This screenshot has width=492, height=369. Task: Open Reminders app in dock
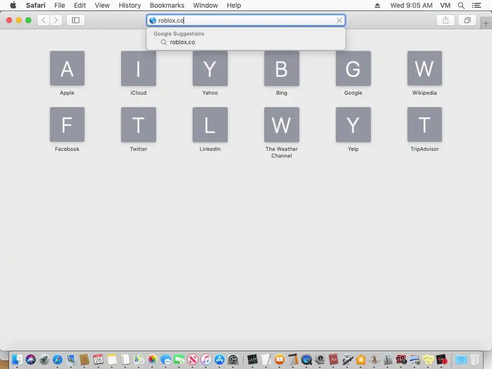pos(125,359)
